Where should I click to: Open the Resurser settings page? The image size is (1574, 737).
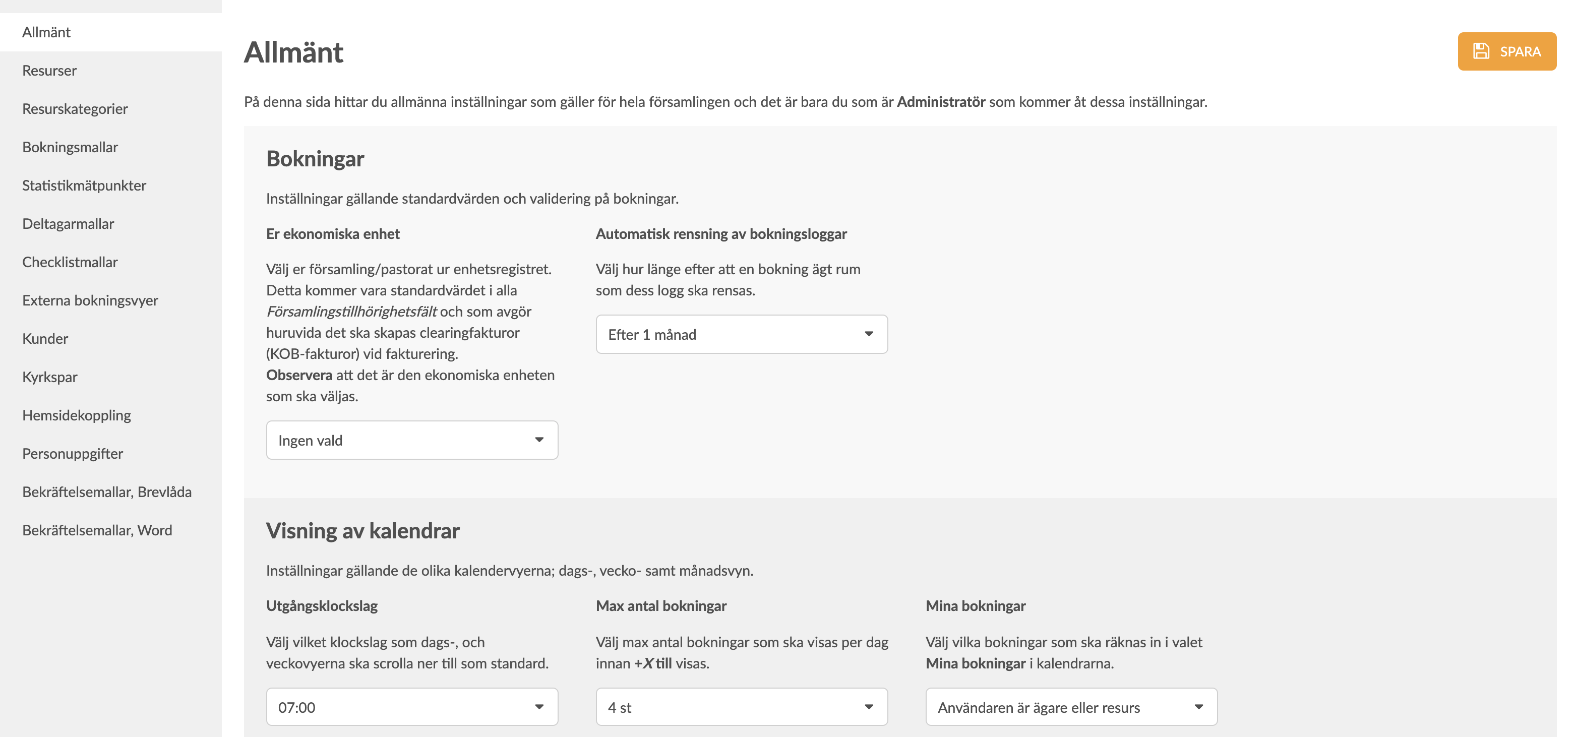[49, 70]
